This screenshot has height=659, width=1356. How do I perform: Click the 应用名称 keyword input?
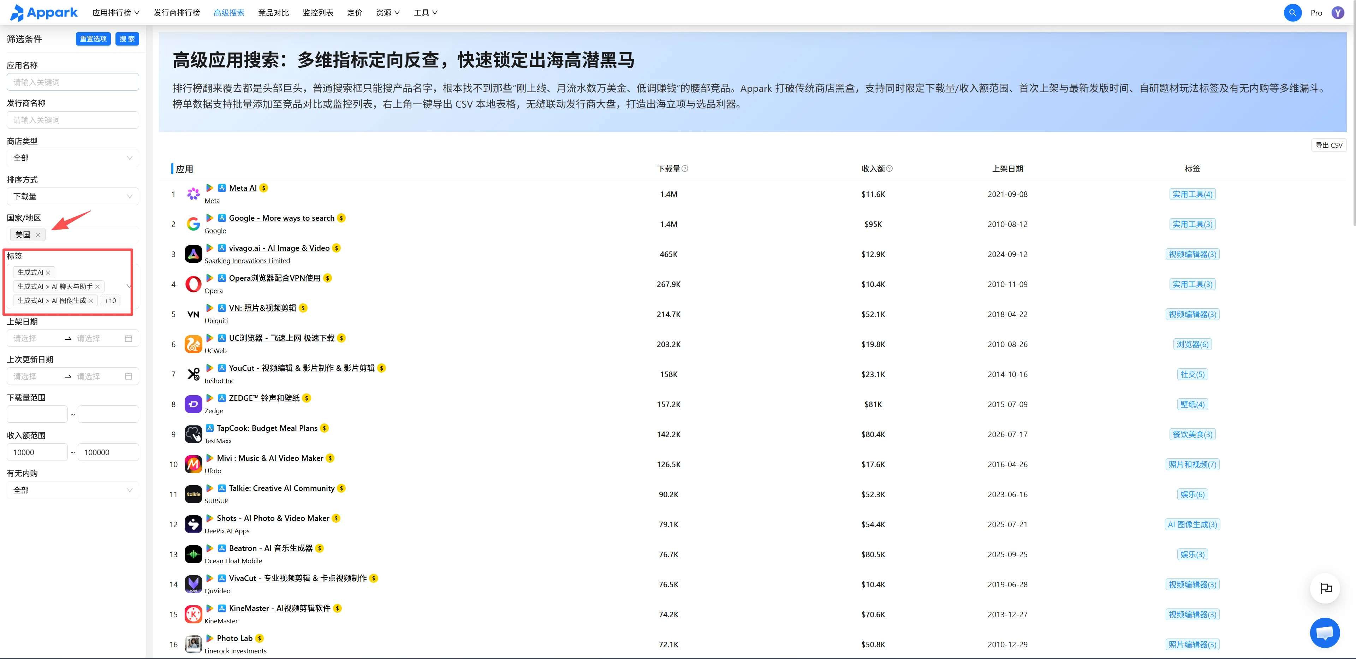73,82
